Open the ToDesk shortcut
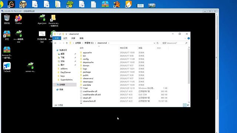Screen dimensions: 237x133 [x=7, y=67]
